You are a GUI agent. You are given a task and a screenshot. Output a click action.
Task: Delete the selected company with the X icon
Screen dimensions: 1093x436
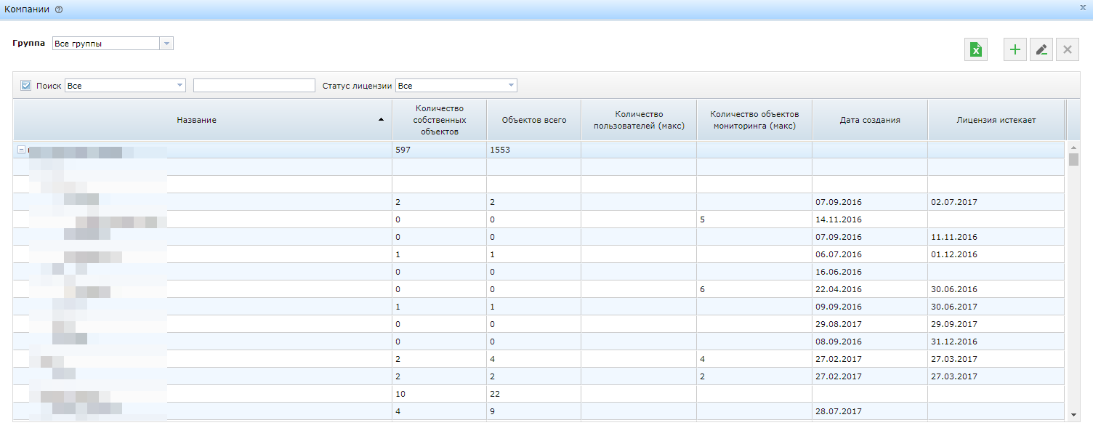pos(1067,49)
